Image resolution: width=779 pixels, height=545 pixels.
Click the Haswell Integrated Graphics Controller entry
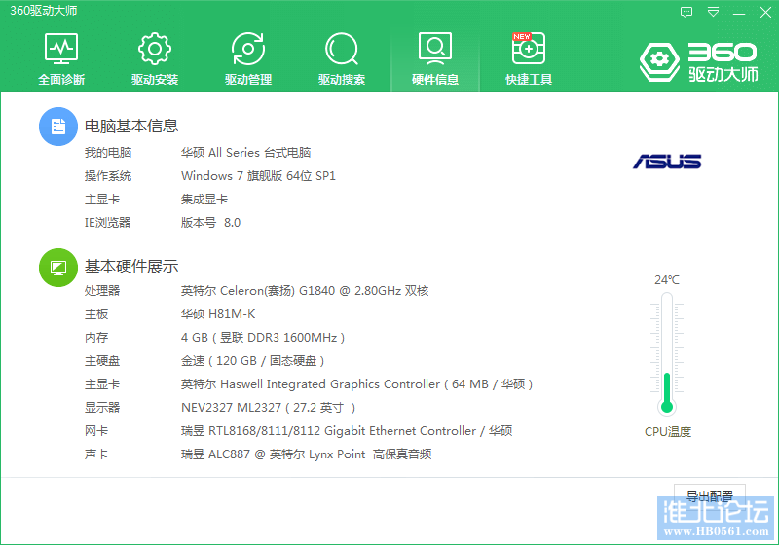pos(356,384)
